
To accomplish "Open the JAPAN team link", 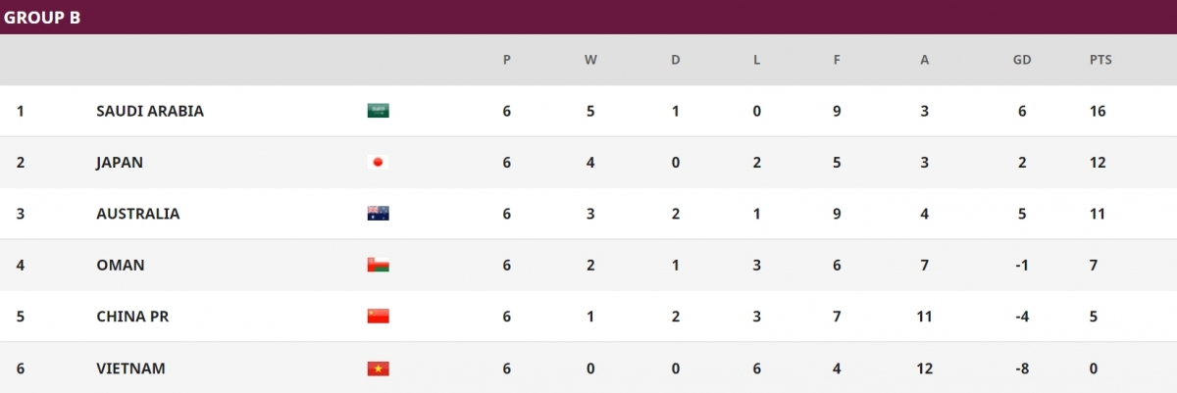I will tap(120, 163).
